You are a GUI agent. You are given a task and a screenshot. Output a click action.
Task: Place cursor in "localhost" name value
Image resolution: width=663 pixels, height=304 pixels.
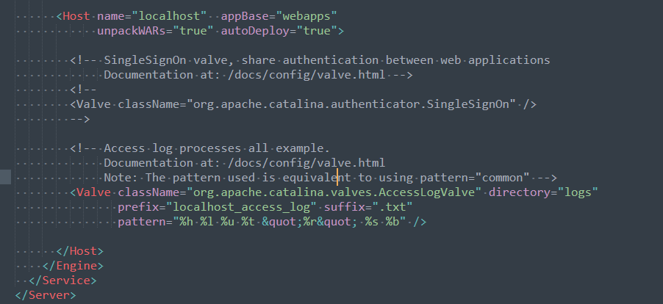169,16
